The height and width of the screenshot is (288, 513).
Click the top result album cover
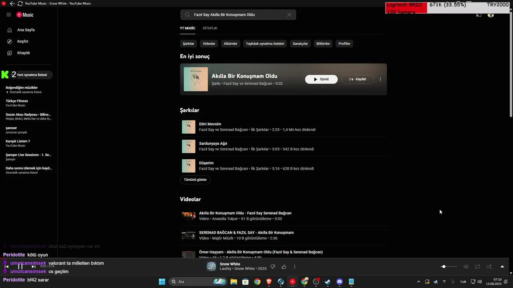tap(196, 79)
